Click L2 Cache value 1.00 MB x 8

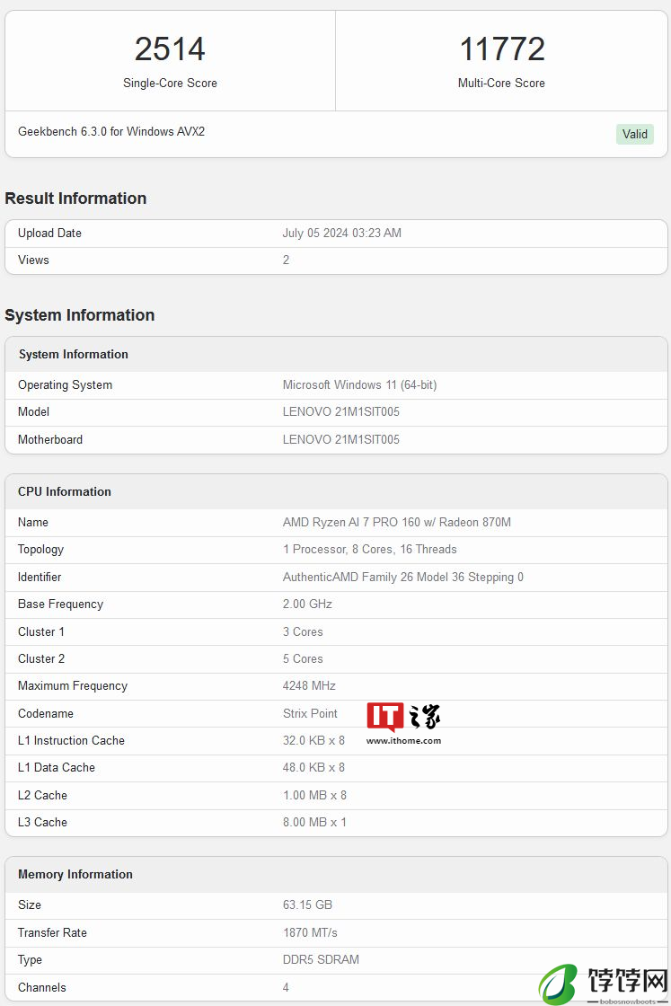tap(314, 796)
